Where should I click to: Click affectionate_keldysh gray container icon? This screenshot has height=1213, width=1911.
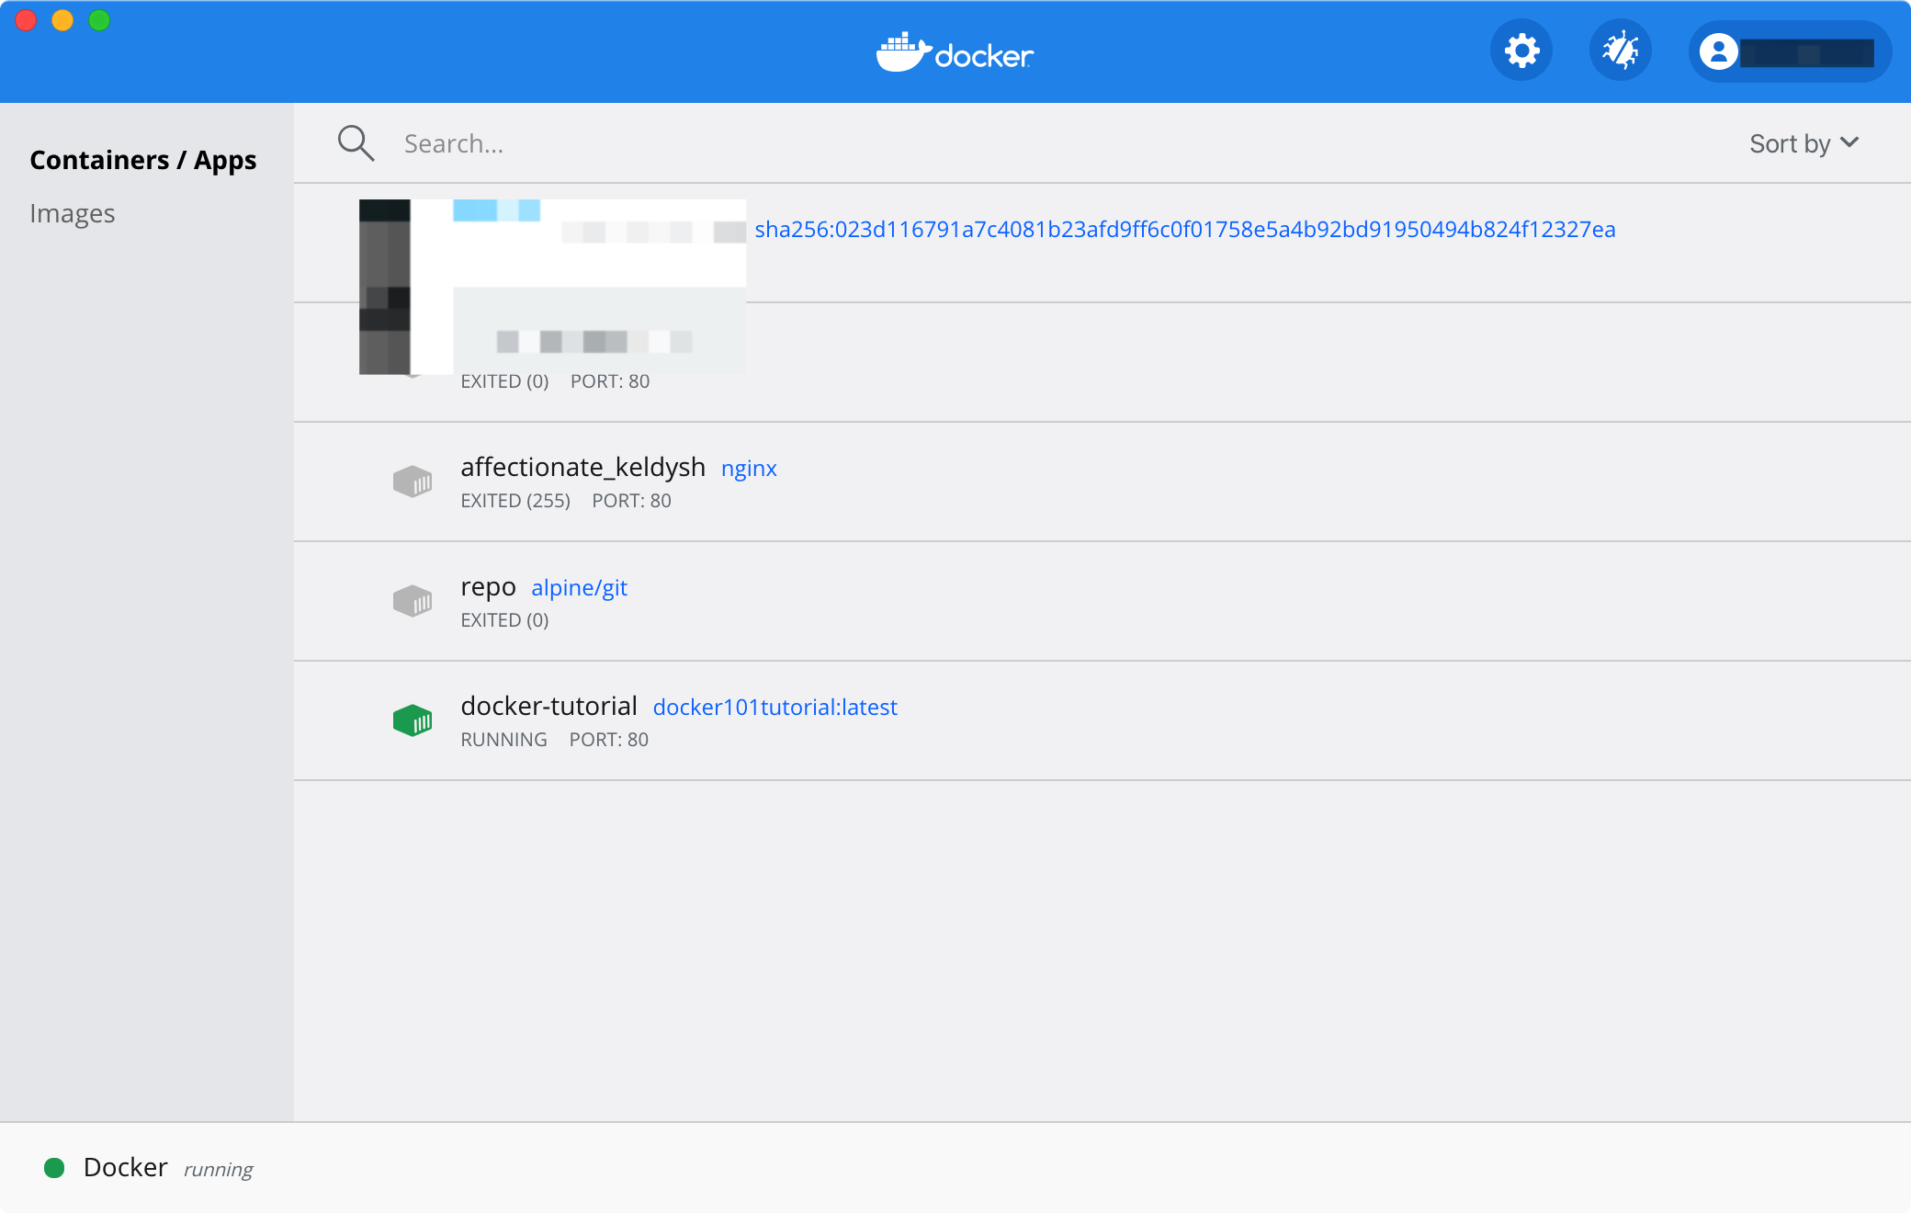413,482
